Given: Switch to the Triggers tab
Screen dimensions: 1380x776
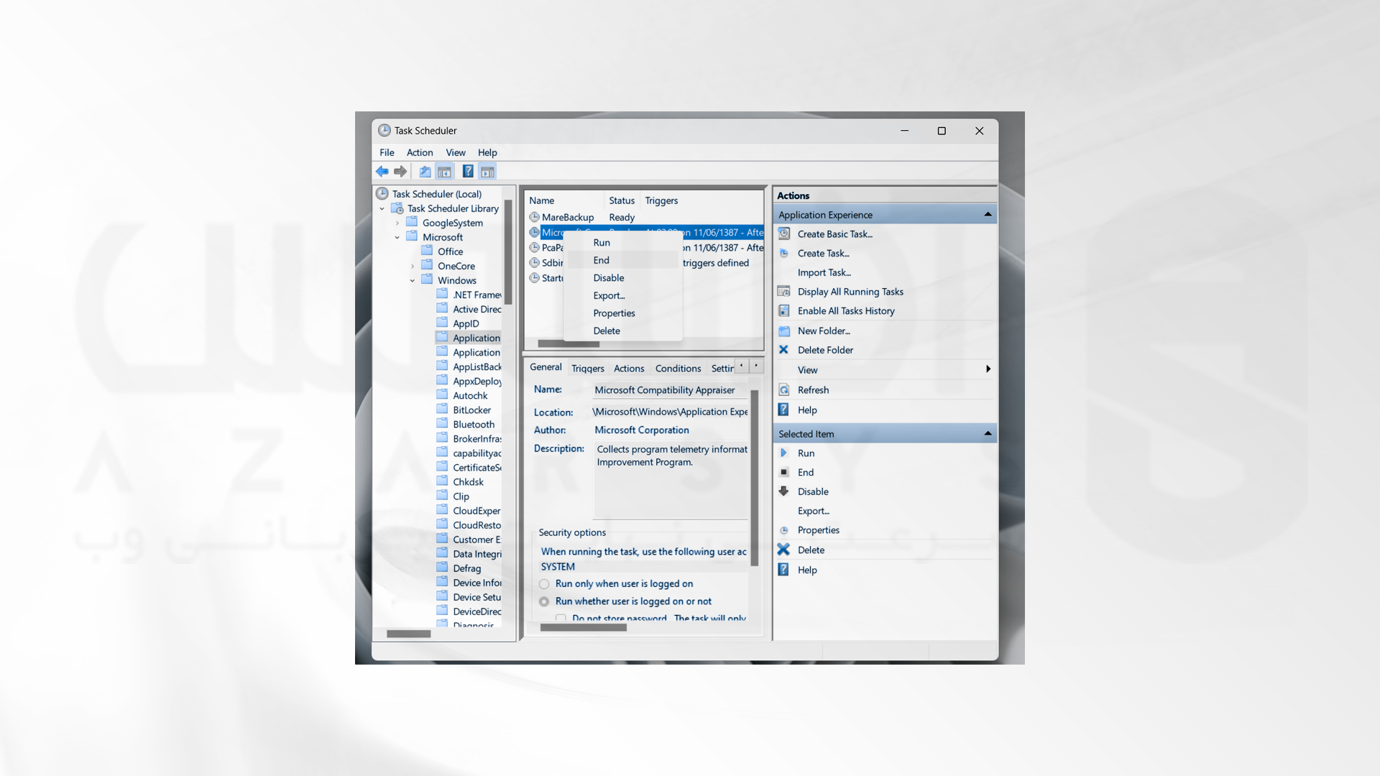Looking at the screenshot, I should (588, 369).
